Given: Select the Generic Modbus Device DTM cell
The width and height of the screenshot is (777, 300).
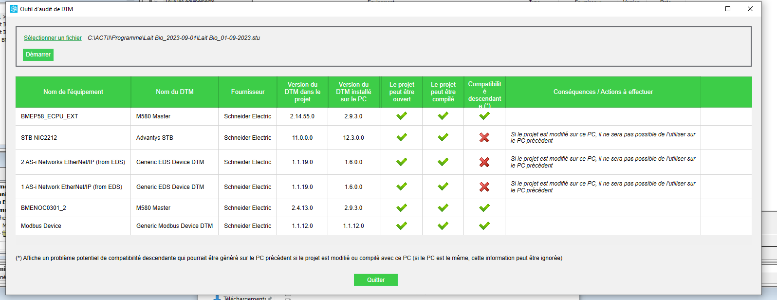Looking at the screenshot, I should (174, 226).
